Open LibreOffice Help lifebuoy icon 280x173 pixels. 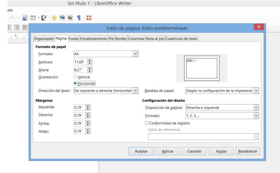(89, 17)
